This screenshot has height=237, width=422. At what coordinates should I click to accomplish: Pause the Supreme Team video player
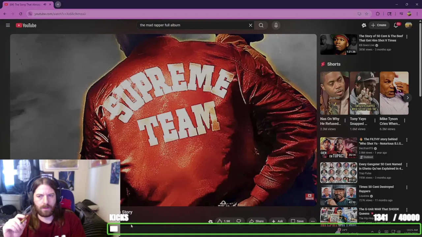point(163,120)
